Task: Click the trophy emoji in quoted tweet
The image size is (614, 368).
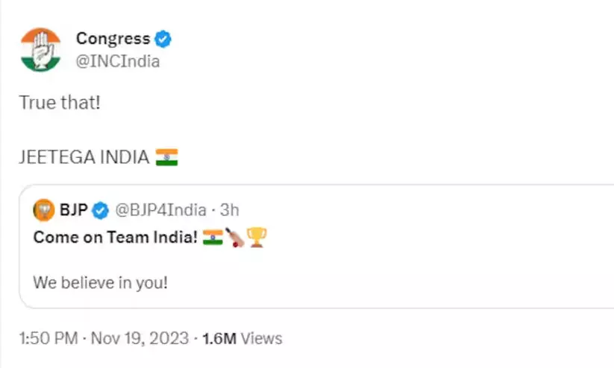Action: coord(257,238)
